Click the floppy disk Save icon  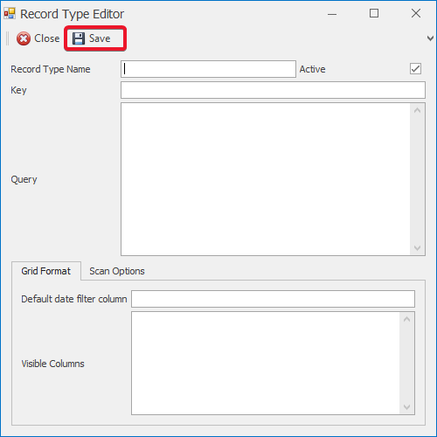pyautogui.click(x=79, y=38)
